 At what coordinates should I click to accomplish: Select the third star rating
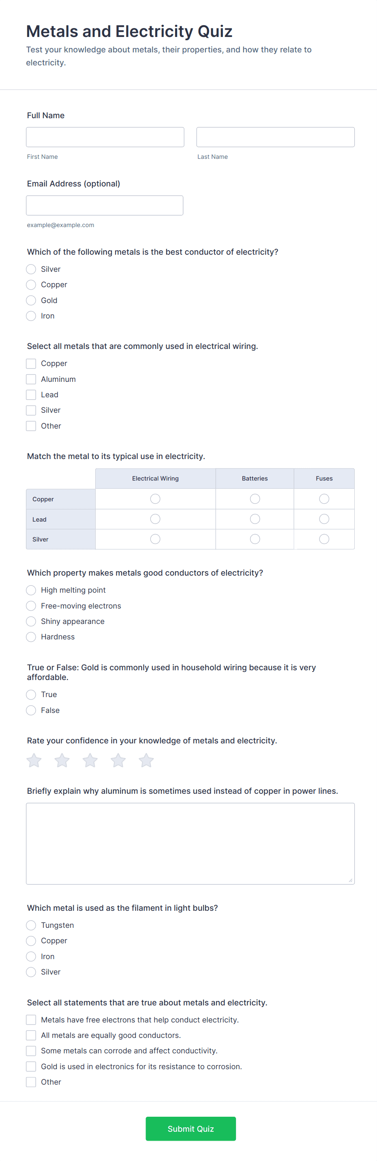[90, 760]
